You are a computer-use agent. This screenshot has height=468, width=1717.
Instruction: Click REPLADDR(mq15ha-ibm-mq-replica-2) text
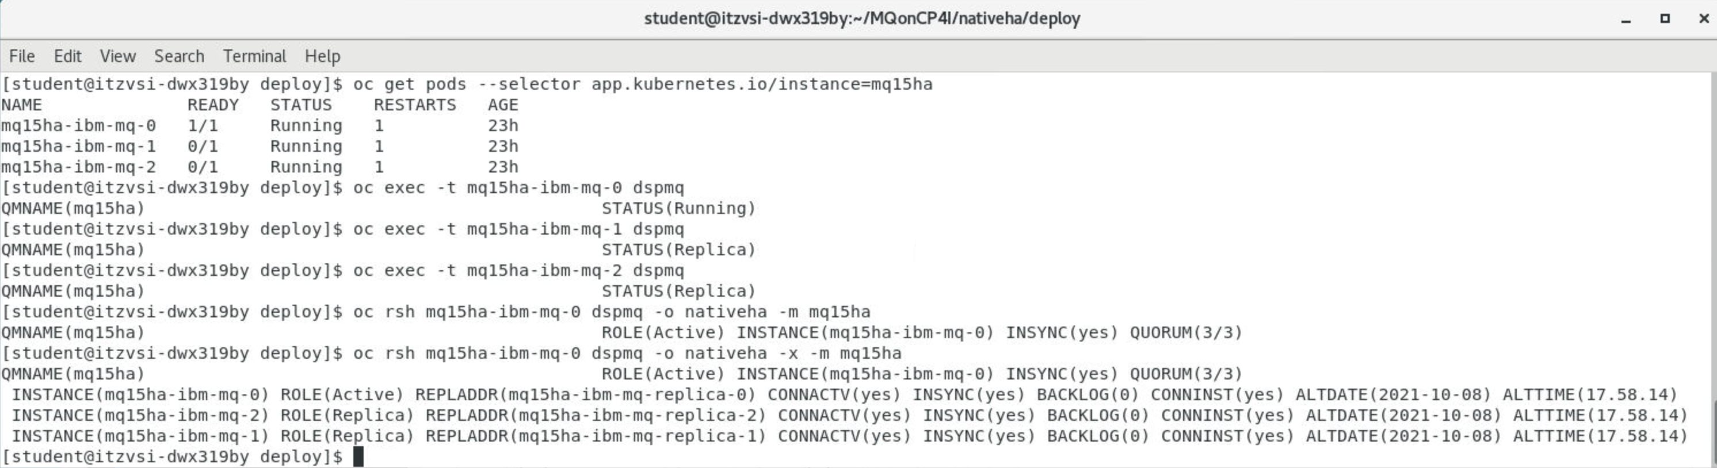(596, 416)
